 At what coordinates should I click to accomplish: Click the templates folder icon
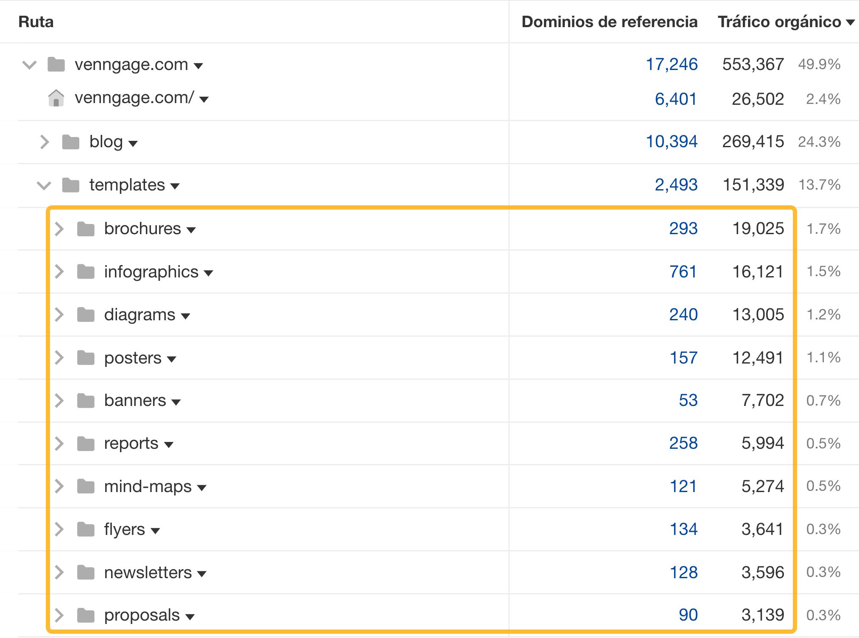[x=71, y=185]
